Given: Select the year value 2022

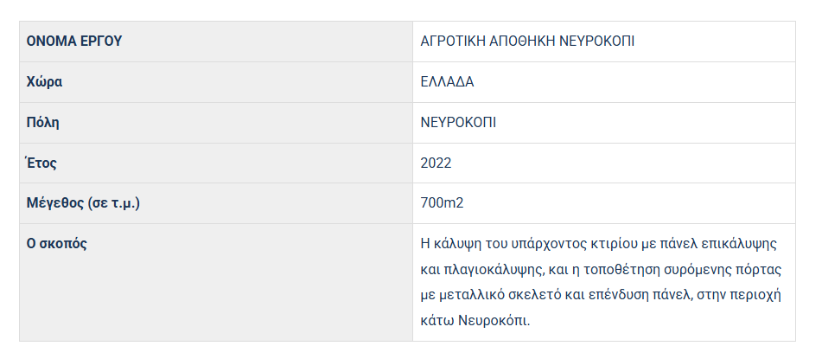Looking at the screenshot, I should (436, 163).
